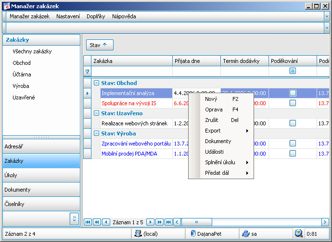Click the server icon next to (local)
332x242 pixels.
(x=138, y=234)
